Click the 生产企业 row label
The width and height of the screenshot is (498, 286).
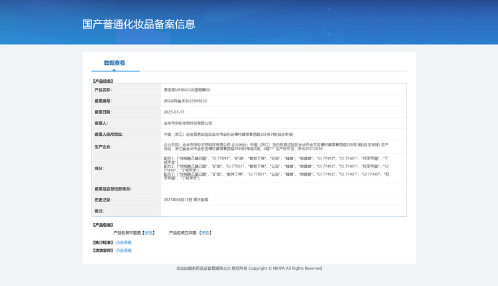[103, 147]
